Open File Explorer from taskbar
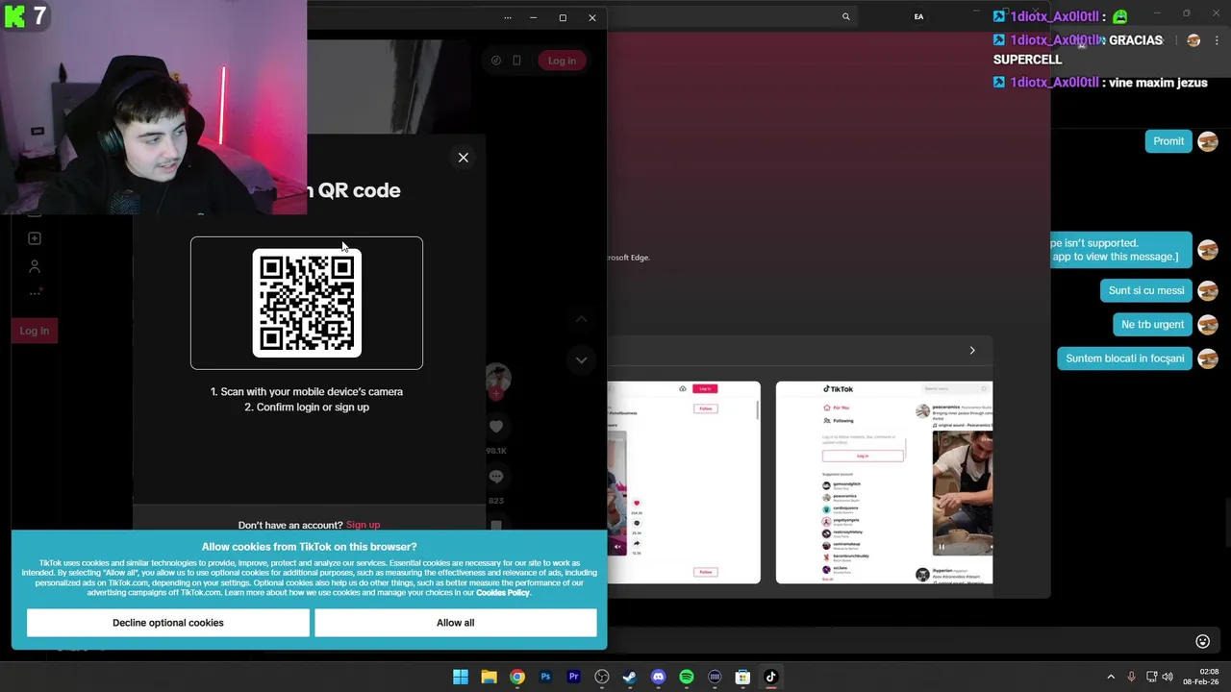 pyautogui.click(x=489, y=677)
